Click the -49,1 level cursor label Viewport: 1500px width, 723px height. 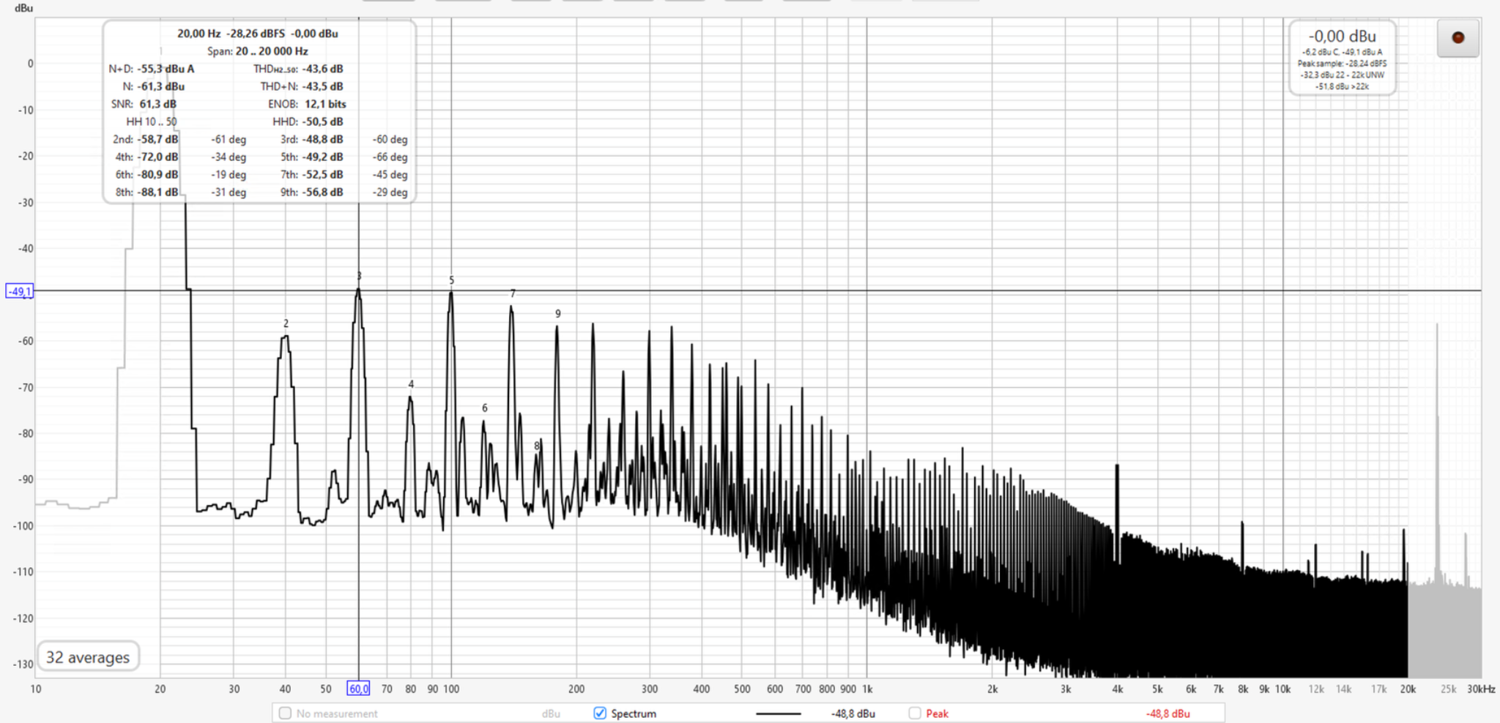20,291
